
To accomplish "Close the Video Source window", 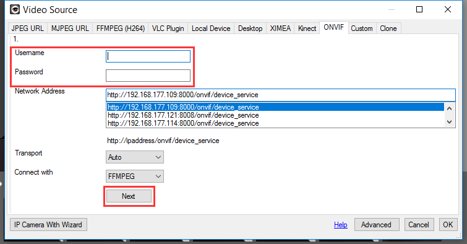I will click(x=448, y=9).
